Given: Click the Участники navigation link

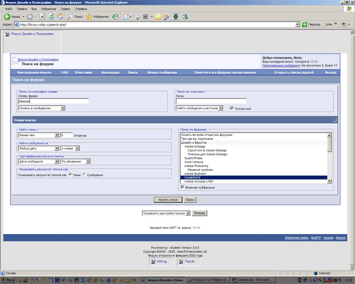Looking at the screenshot, I should pos(84,73).
